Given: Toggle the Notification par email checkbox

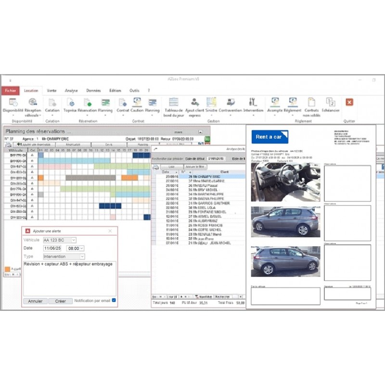Looking at the screenshot, I should [114, 301].
